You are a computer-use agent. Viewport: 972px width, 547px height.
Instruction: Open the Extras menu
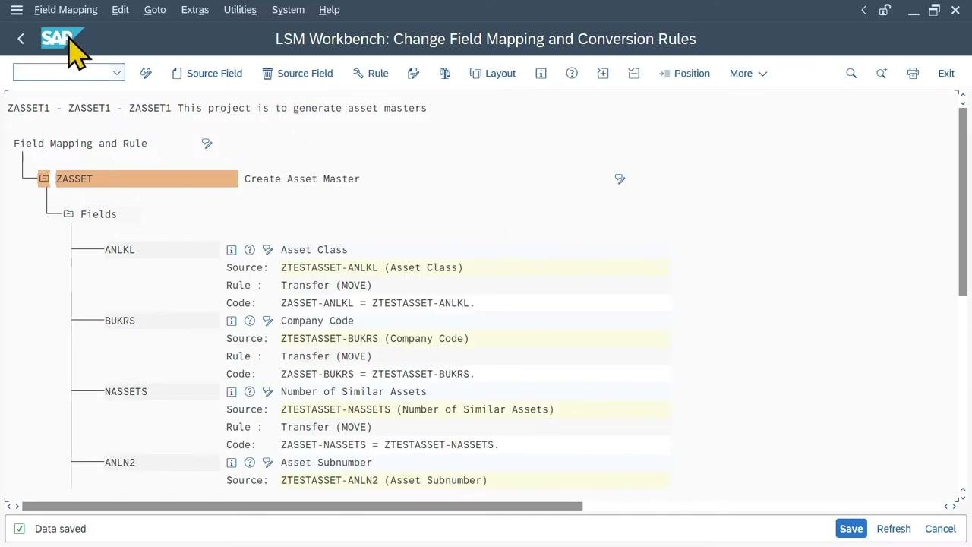(x=195, y=10)
